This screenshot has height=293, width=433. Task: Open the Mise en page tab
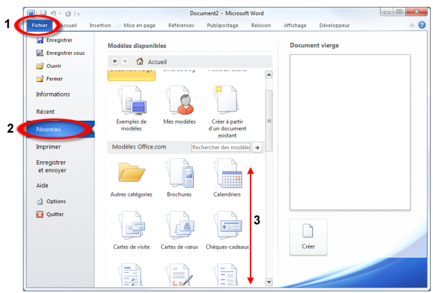tap(140, 25)
